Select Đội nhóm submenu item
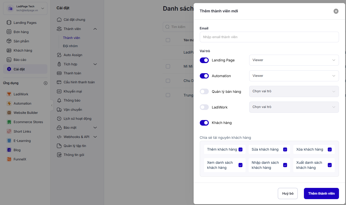The height and width of the screenshot is (205, 346). [x=70, y=46]
